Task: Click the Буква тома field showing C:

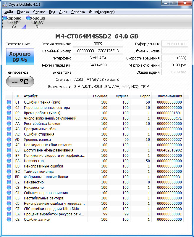Action: point(98,72)
